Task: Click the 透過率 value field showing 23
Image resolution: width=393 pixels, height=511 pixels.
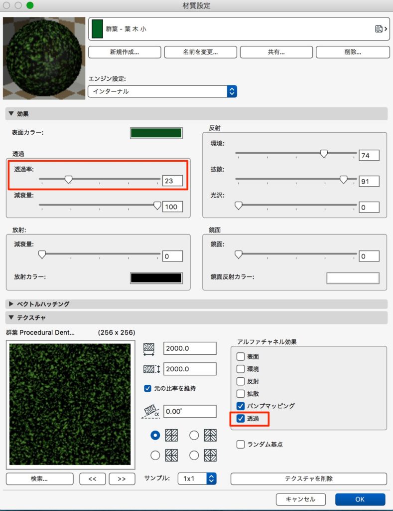Action: click(x=172, y=181)
